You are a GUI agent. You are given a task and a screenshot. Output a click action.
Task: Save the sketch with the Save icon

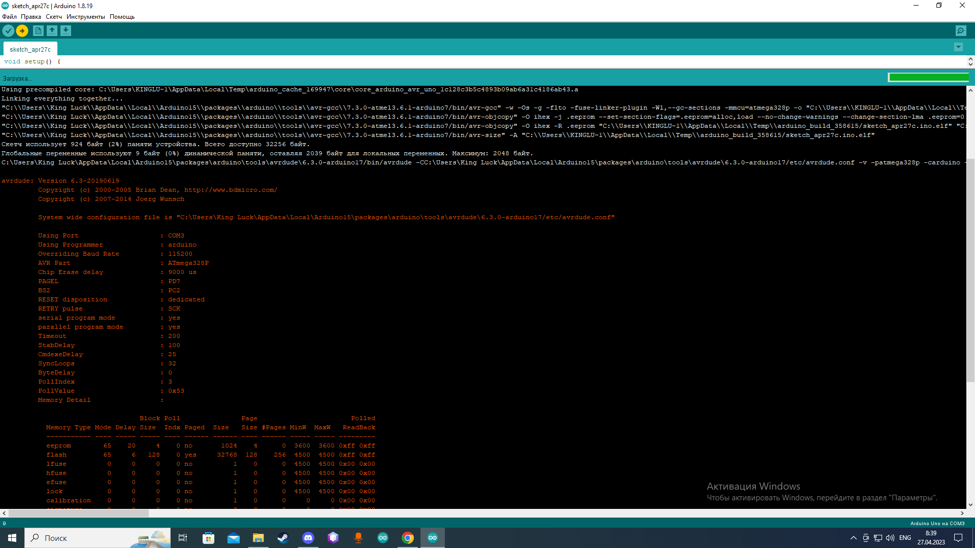pos(66,31)
